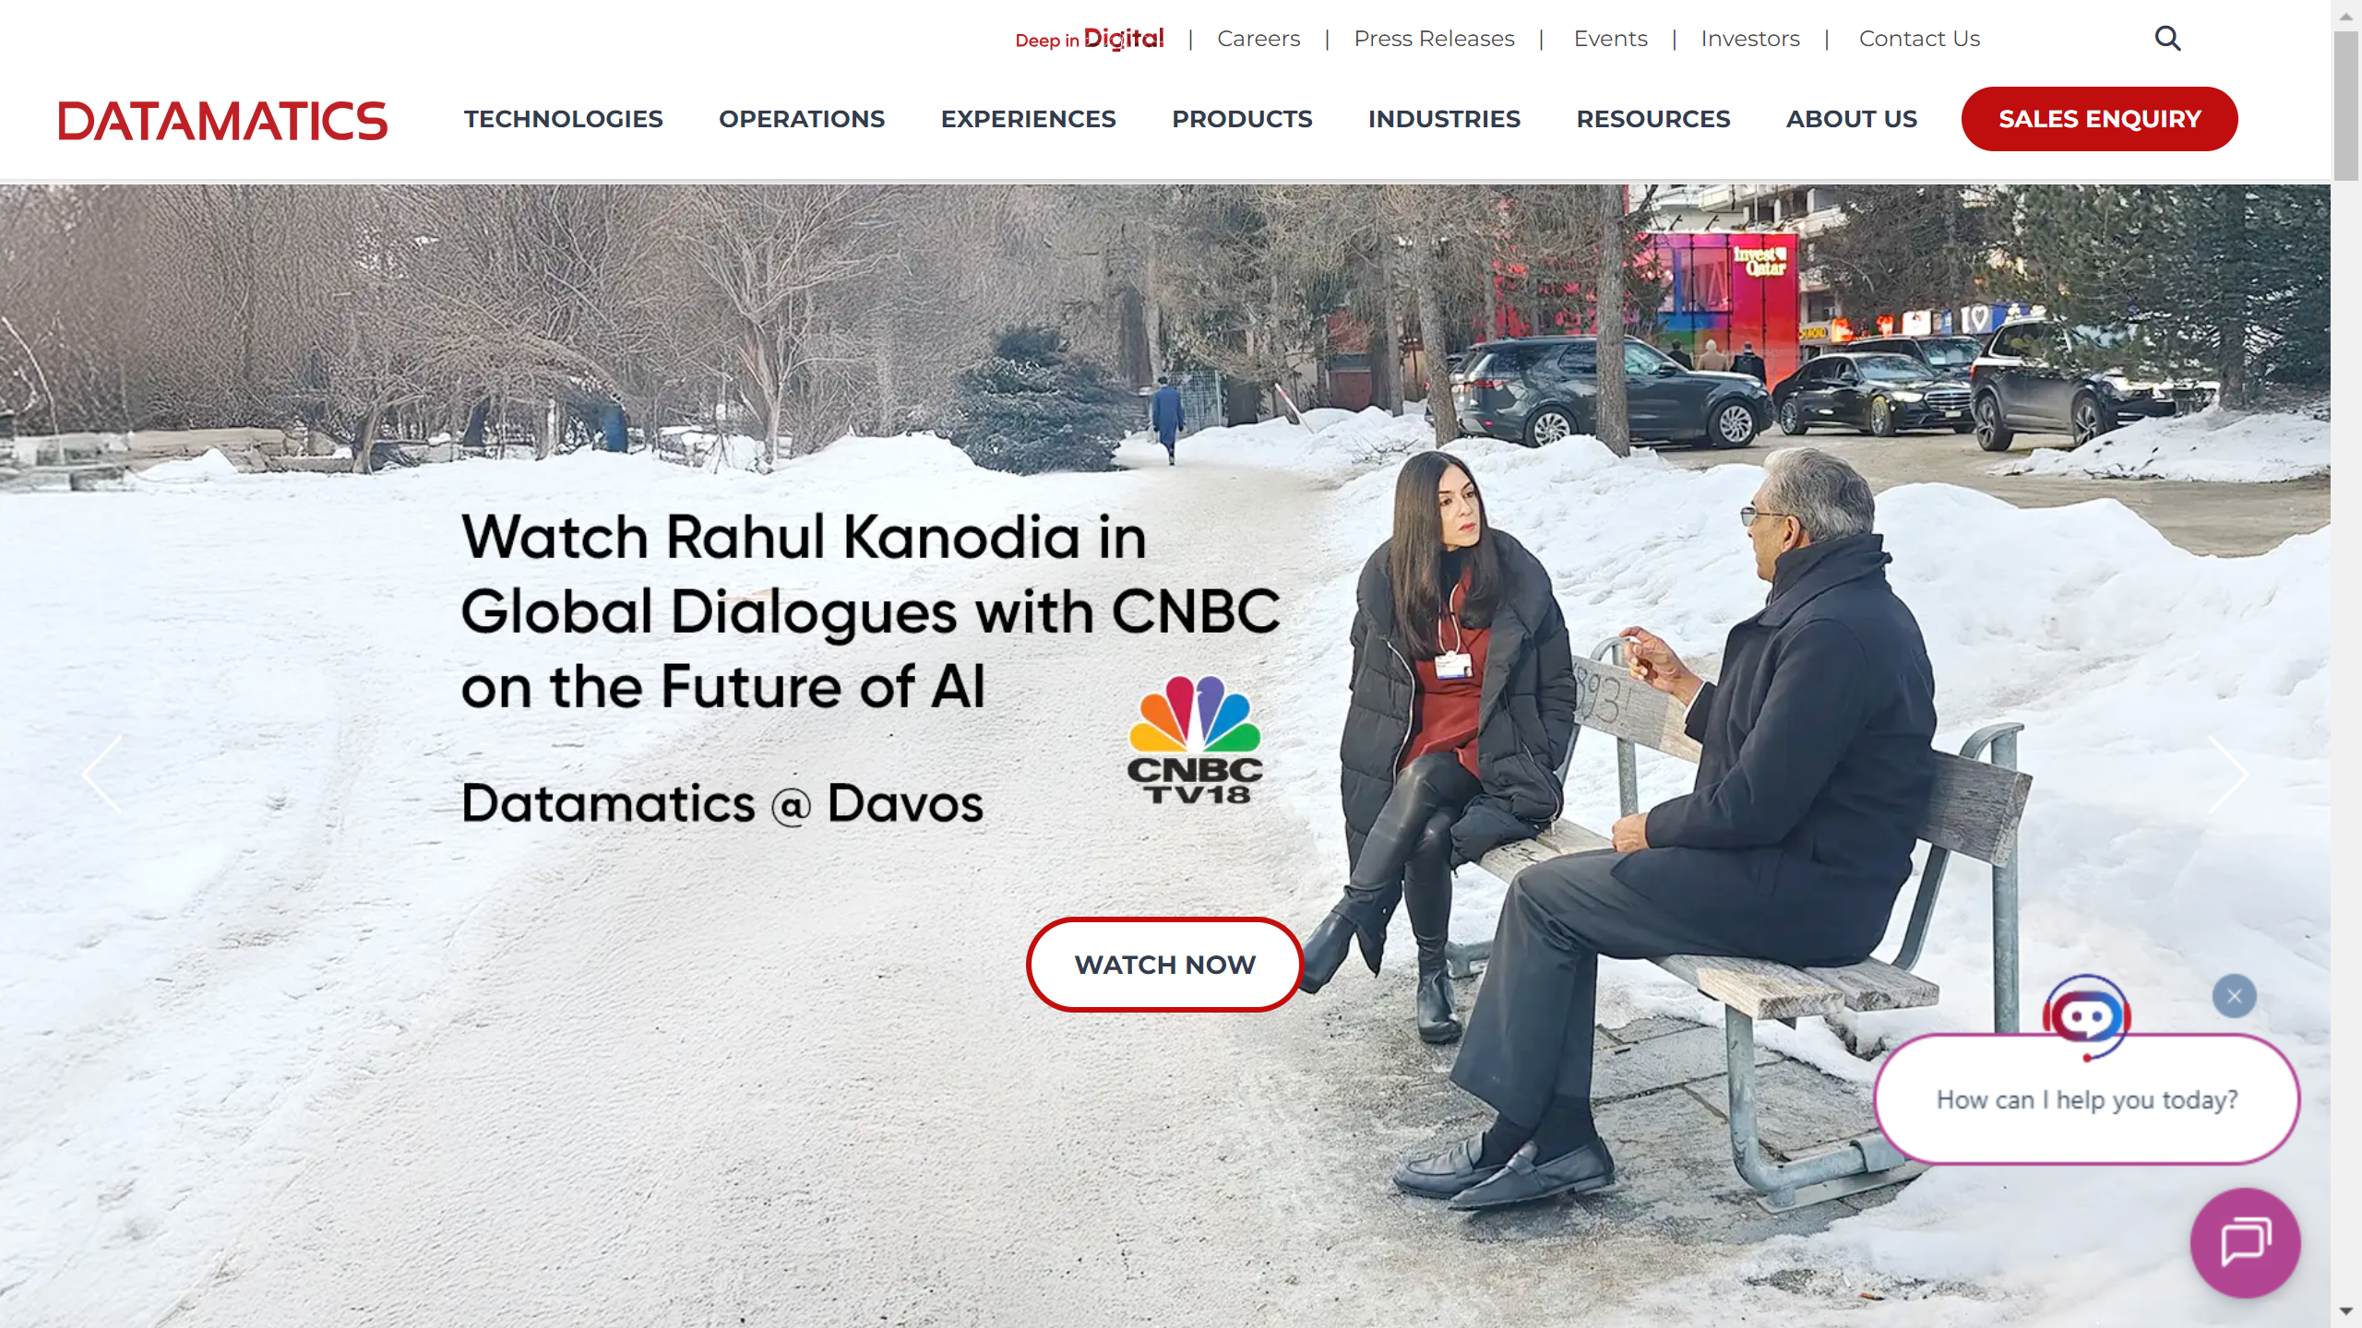Click the Sales Enquiry button

[2099, 119]
